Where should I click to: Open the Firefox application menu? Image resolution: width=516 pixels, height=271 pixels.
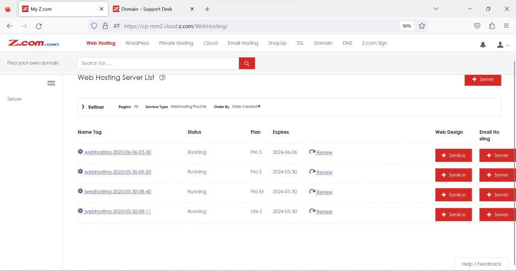[506, 26]
